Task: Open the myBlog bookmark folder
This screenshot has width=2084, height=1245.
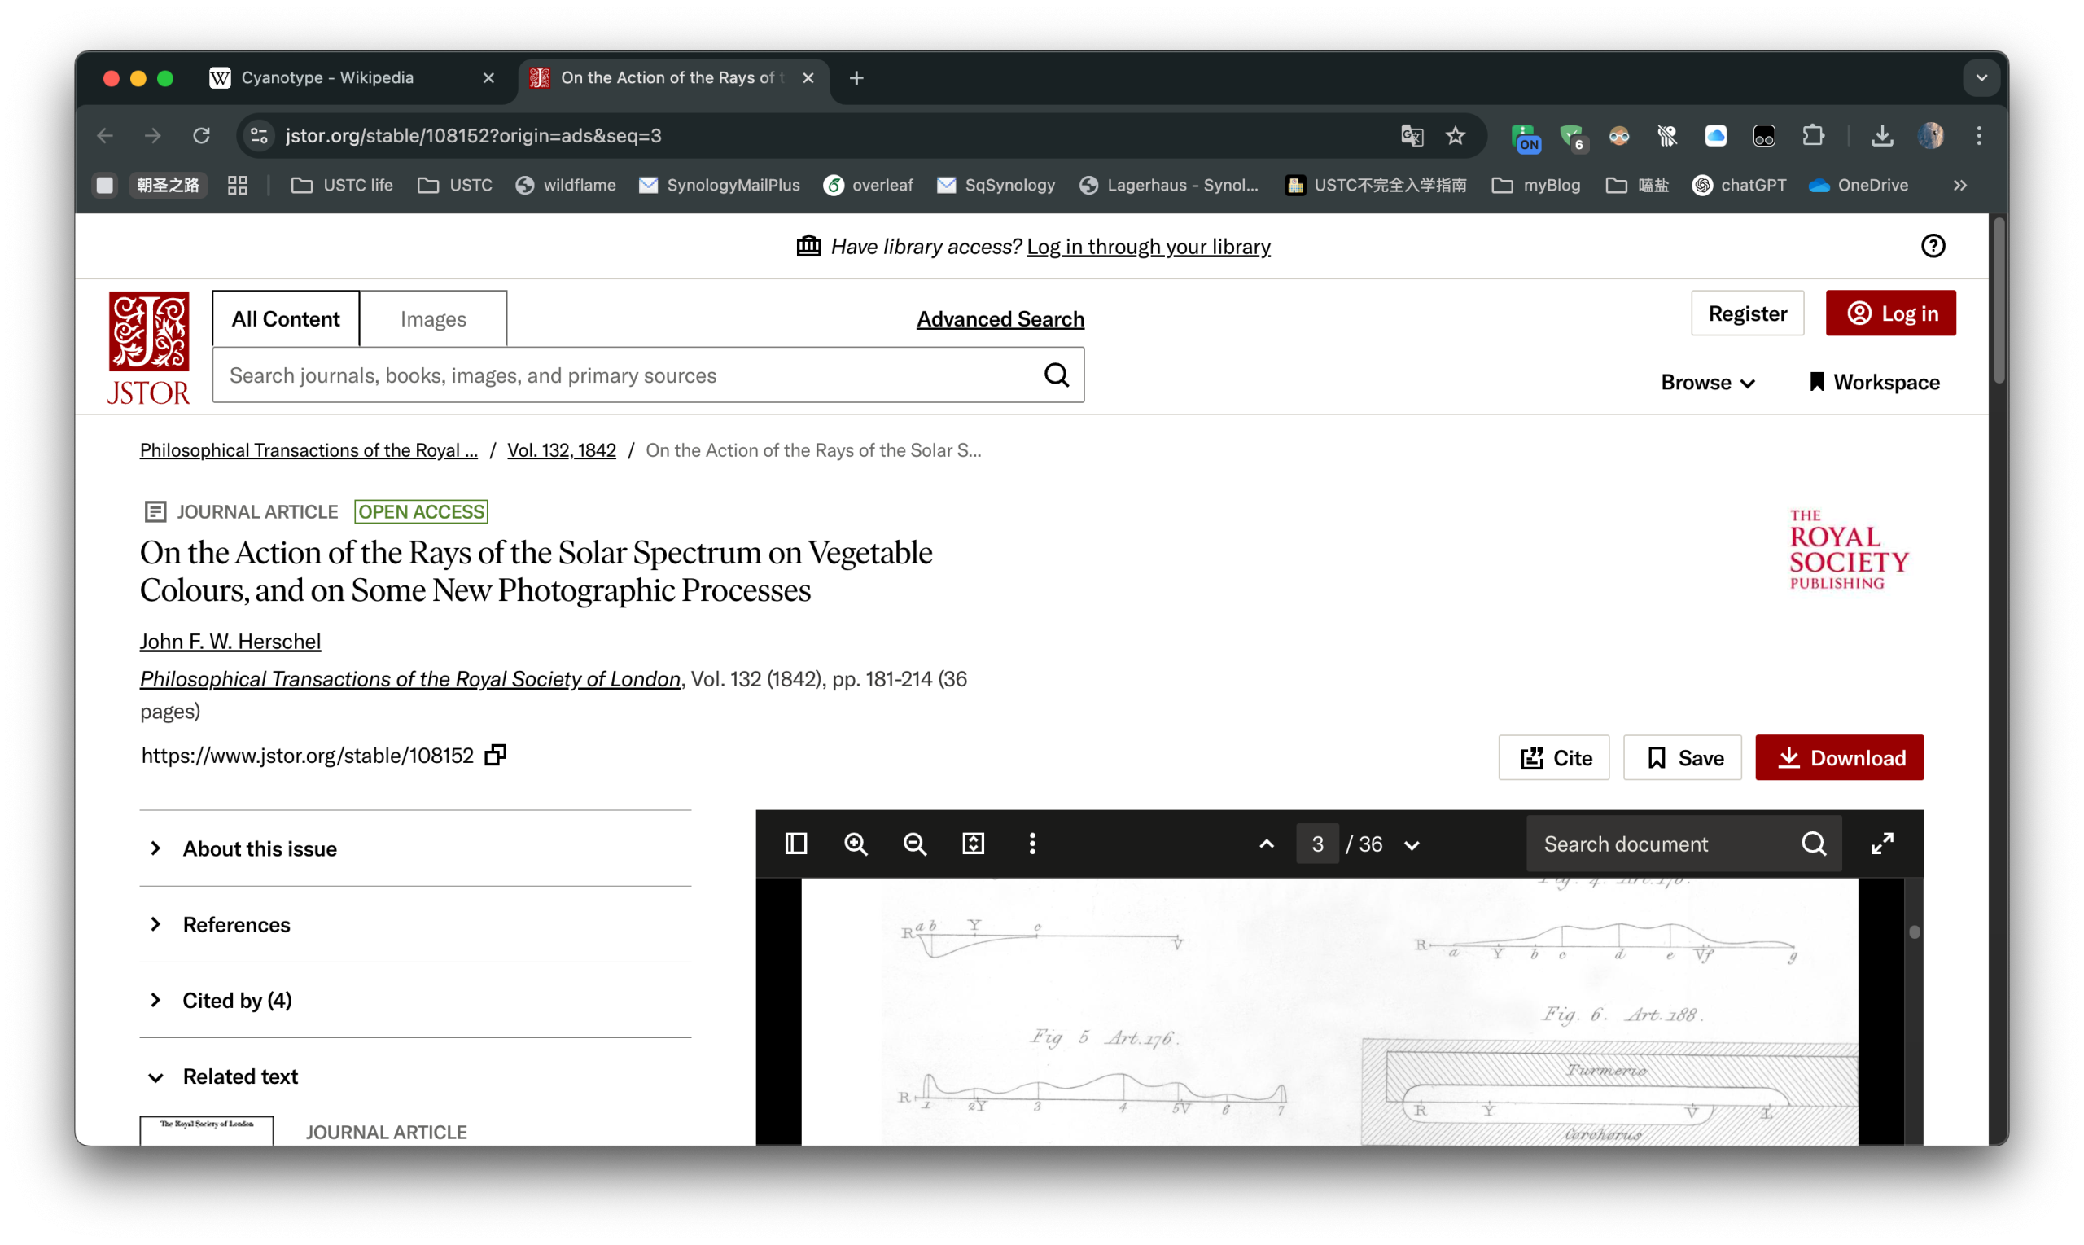Action: [1535, 186]
